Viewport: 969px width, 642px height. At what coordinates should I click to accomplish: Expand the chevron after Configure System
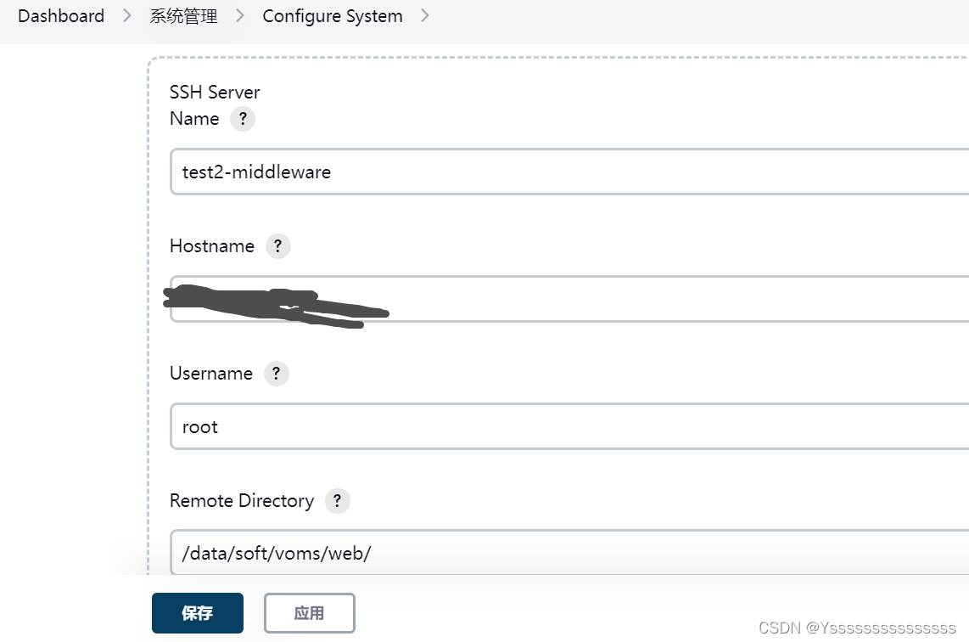click(x=425, y=16)
